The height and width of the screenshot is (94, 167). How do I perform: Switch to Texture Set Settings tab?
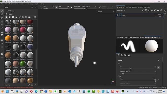(137, 38)
